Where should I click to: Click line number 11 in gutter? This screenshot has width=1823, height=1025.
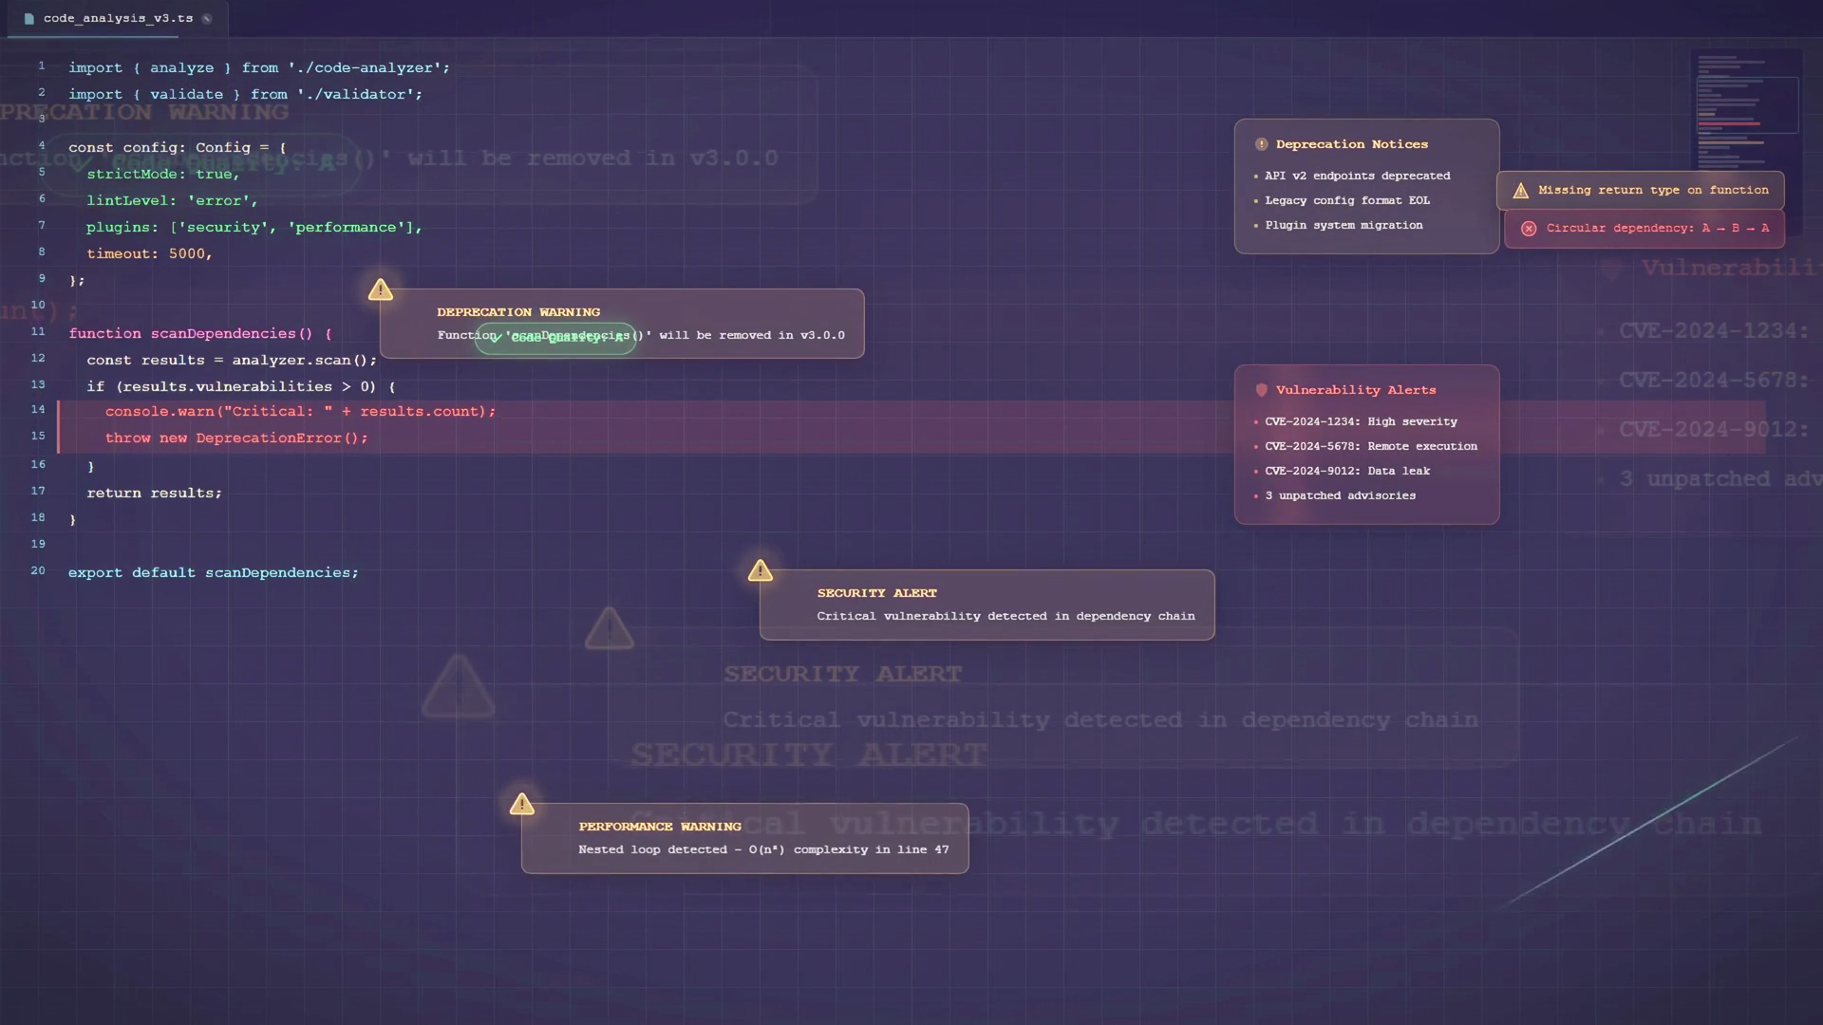[x=38, y=332]
